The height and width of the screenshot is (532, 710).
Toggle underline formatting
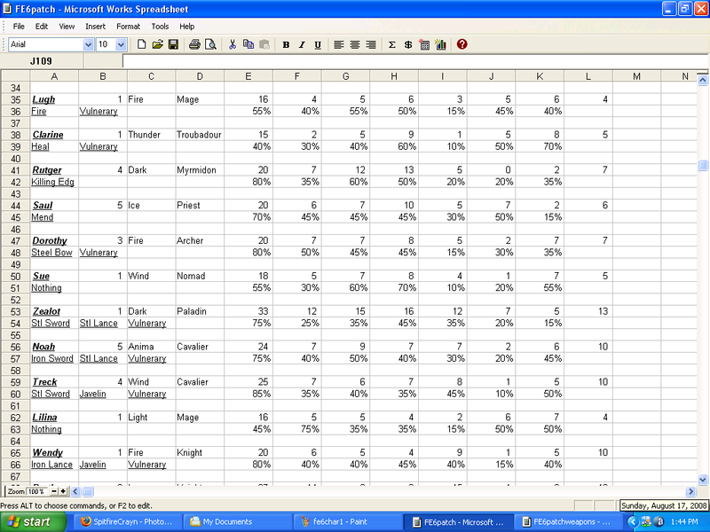point(317,44)
